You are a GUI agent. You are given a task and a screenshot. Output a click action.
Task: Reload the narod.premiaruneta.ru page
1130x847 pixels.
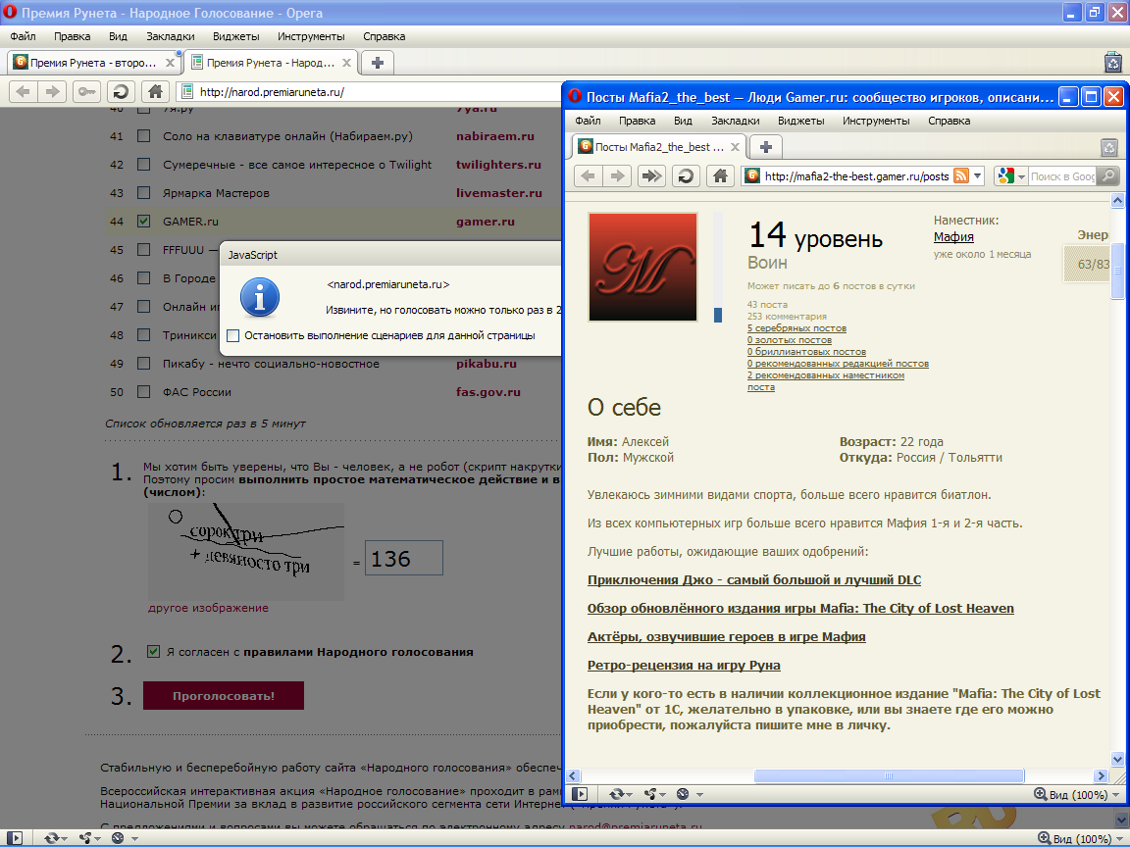[x=121, y=91]
